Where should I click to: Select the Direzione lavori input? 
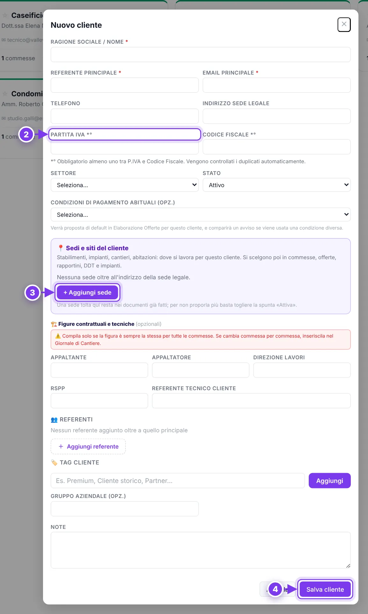pos(302,370)
